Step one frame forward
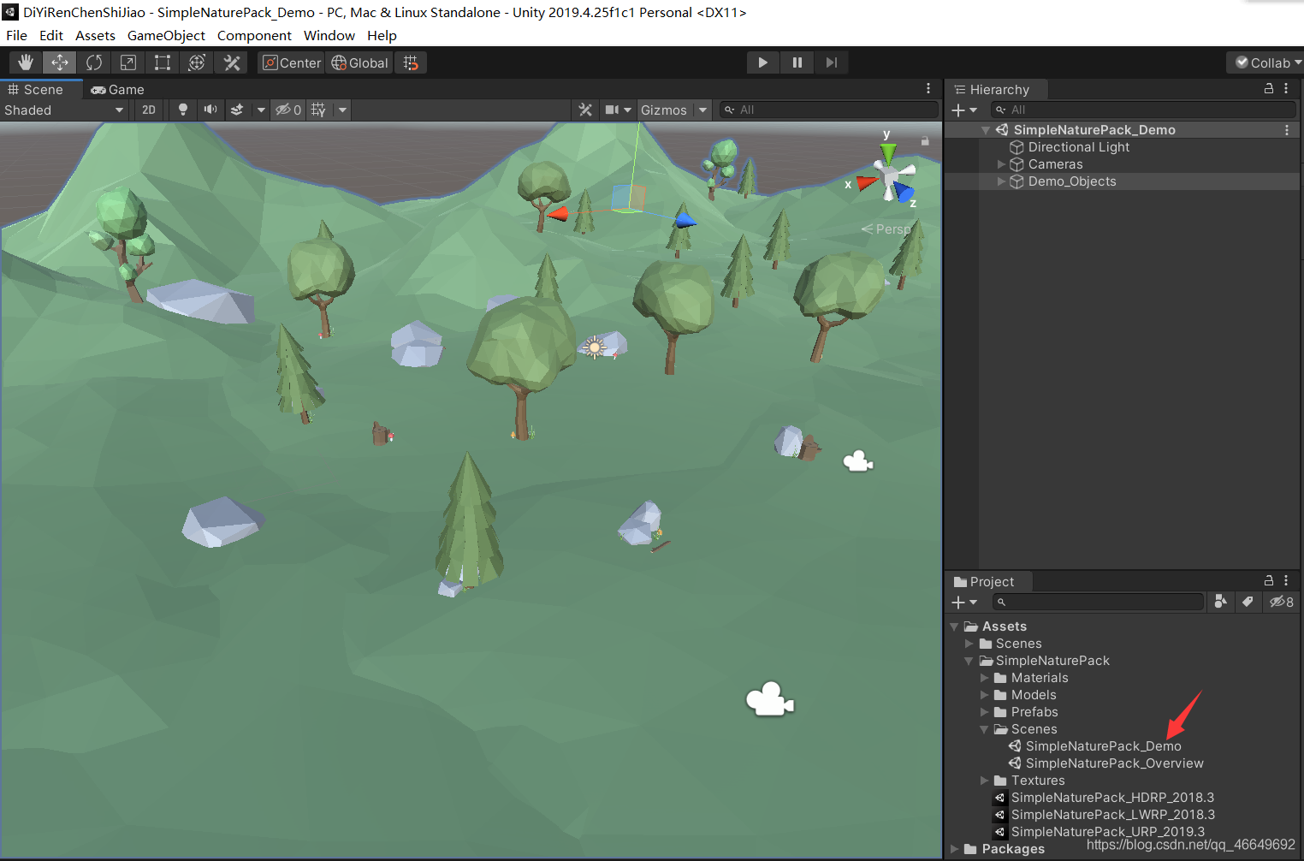This screenshot has width=1304, height=861. pyautogui.click(x=831, y=62)
